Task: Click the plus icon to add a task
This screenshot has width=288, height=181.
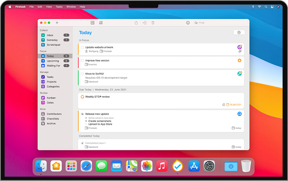Action: 57,23
